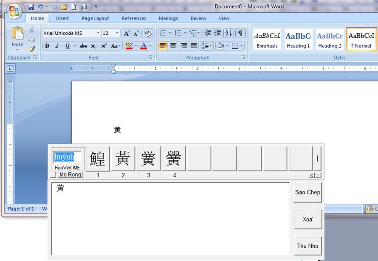Toggle Subscript formatting
This screenshot has height=261, width=378.
point(93,46)
